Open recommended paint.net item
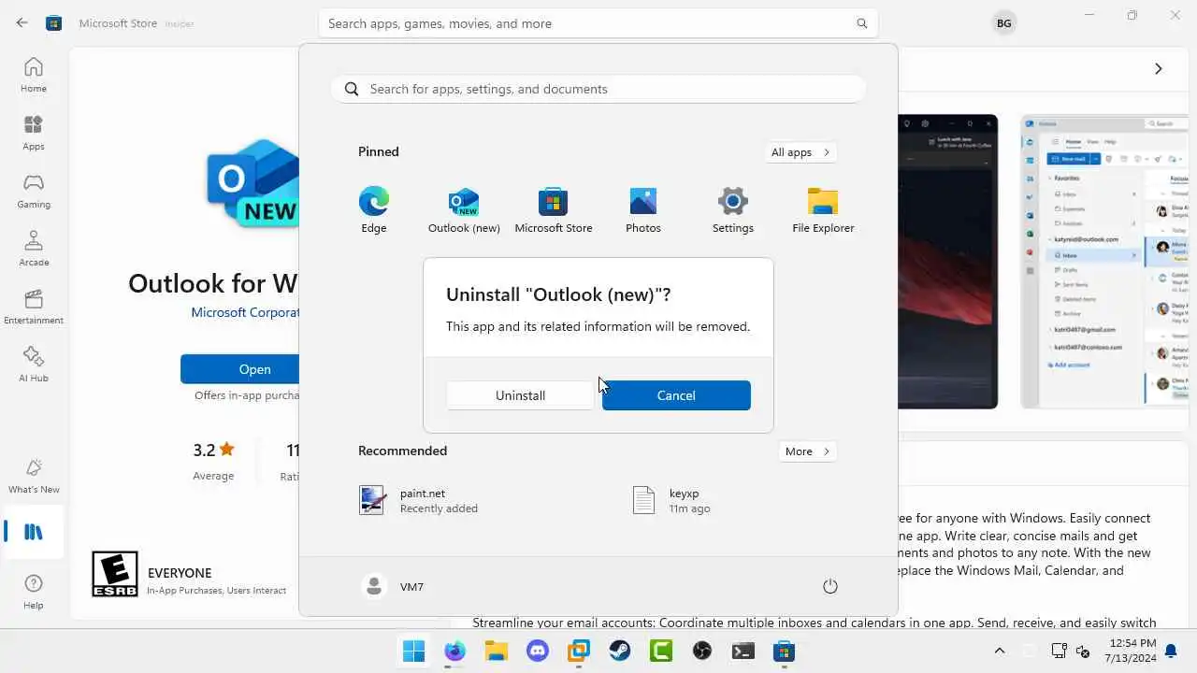 [419, 500]
